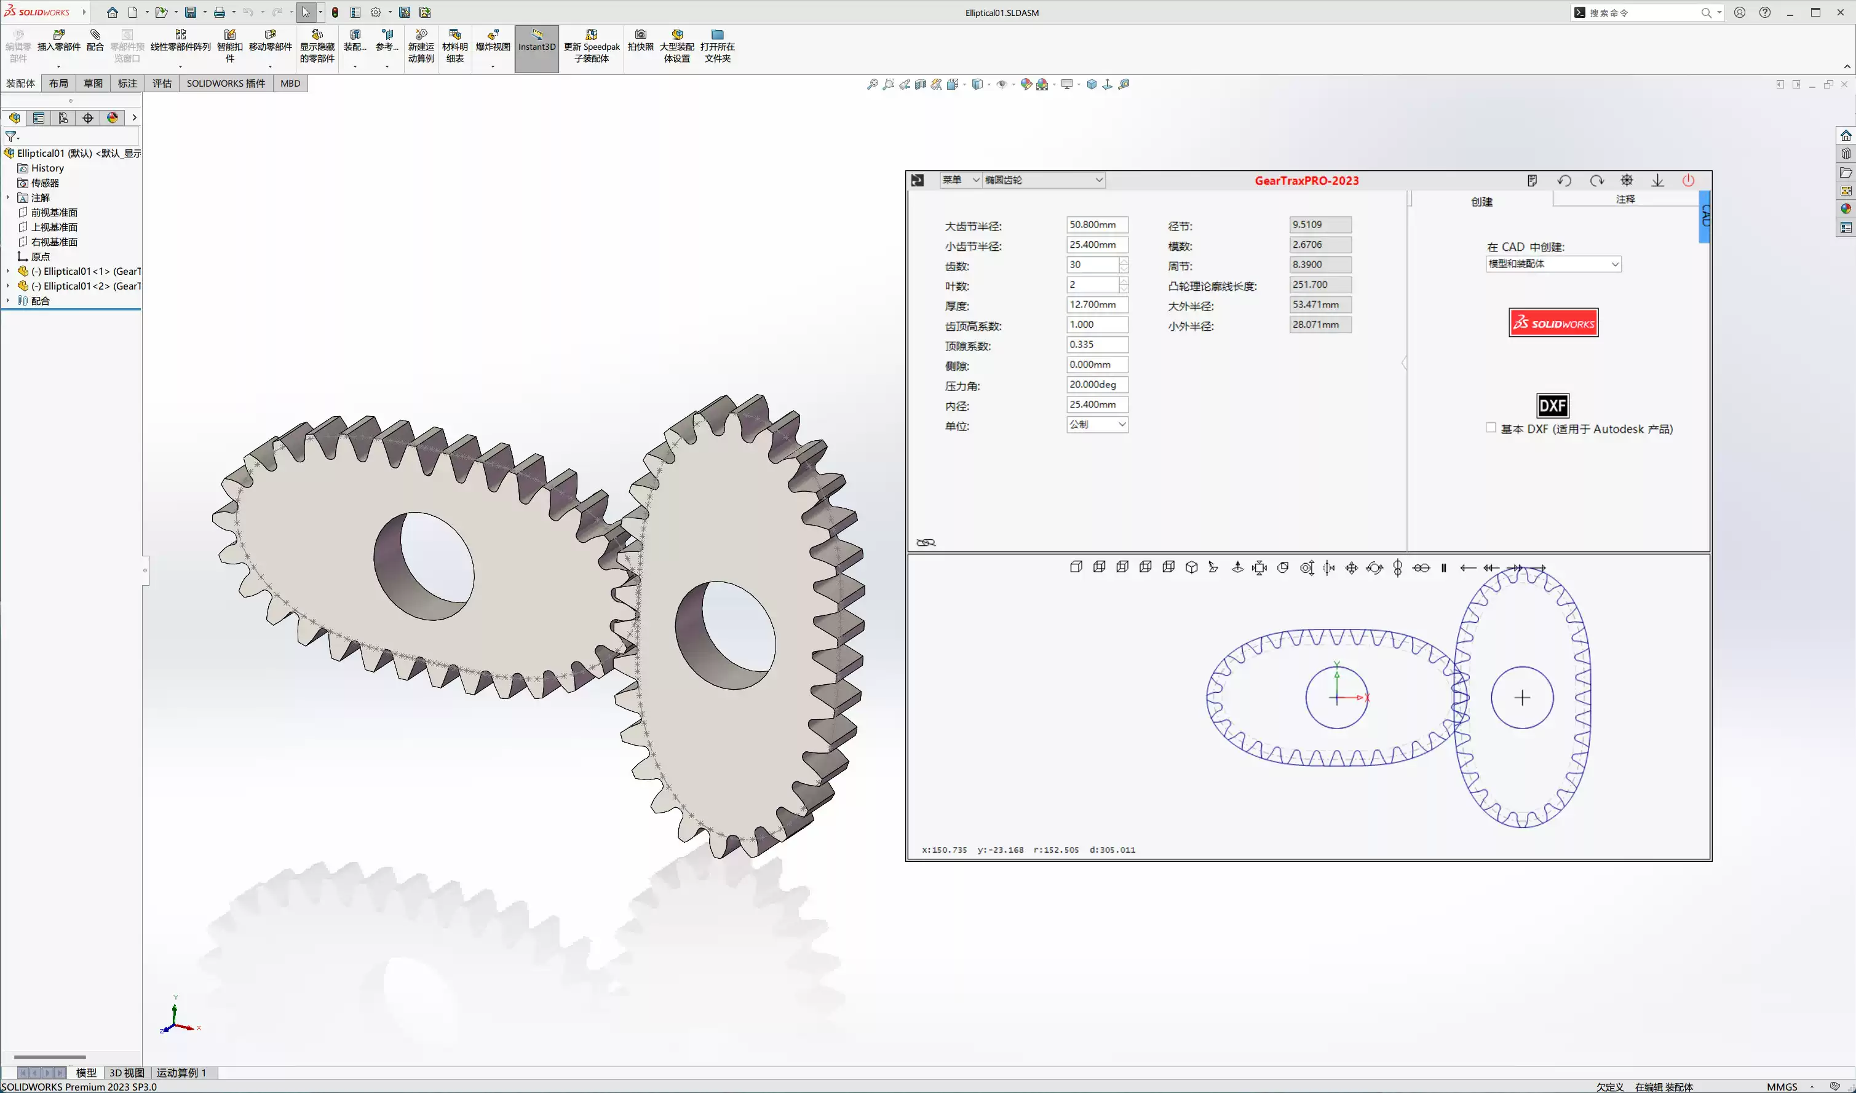Click the undo arrow in GearTraxPRO
This screenshot has width=1856, height=1093.
pos(1565,181)
